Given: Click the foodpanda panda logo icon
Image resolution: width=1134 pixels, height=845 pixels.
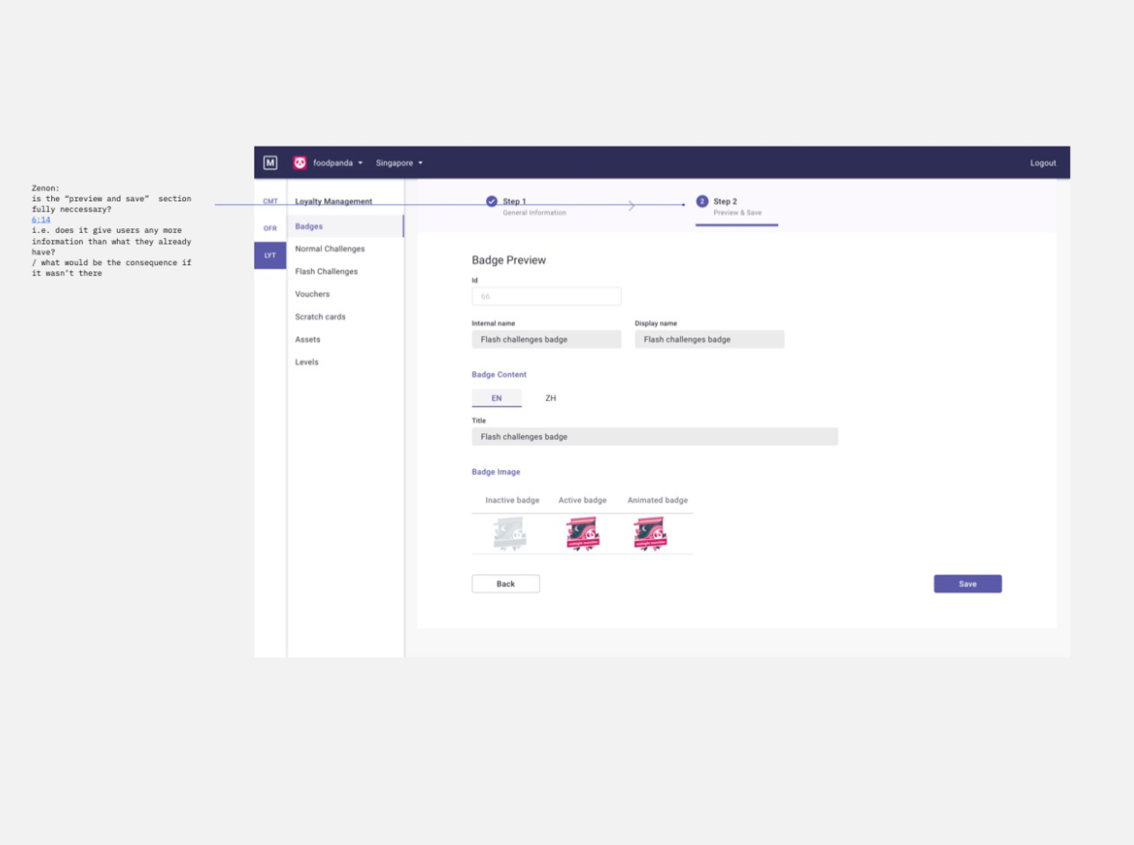Looking at the screenshot, I should pos(300,162).
